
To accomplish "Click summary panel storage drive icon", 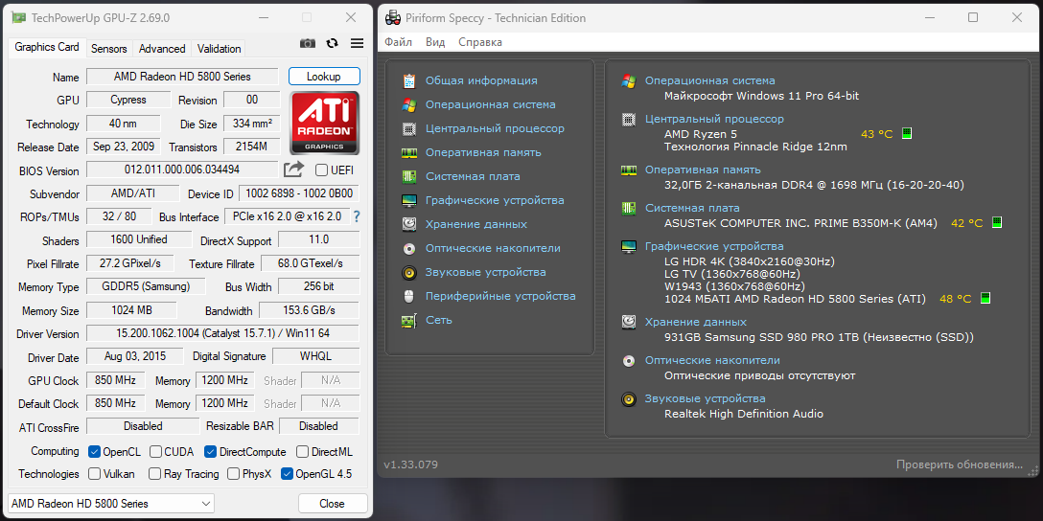I will click(x=628, y=323).
